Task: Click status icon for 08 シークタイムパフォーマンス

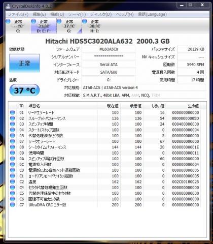Action: 12,147
